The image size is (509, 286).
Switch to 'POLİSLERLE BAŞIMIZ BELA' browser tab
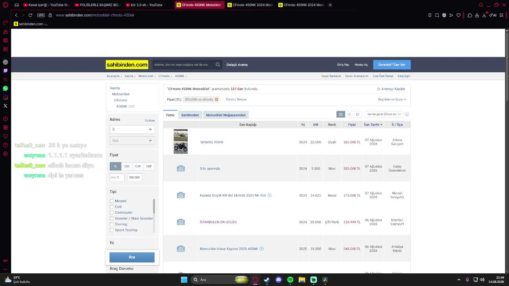point(97,5)
